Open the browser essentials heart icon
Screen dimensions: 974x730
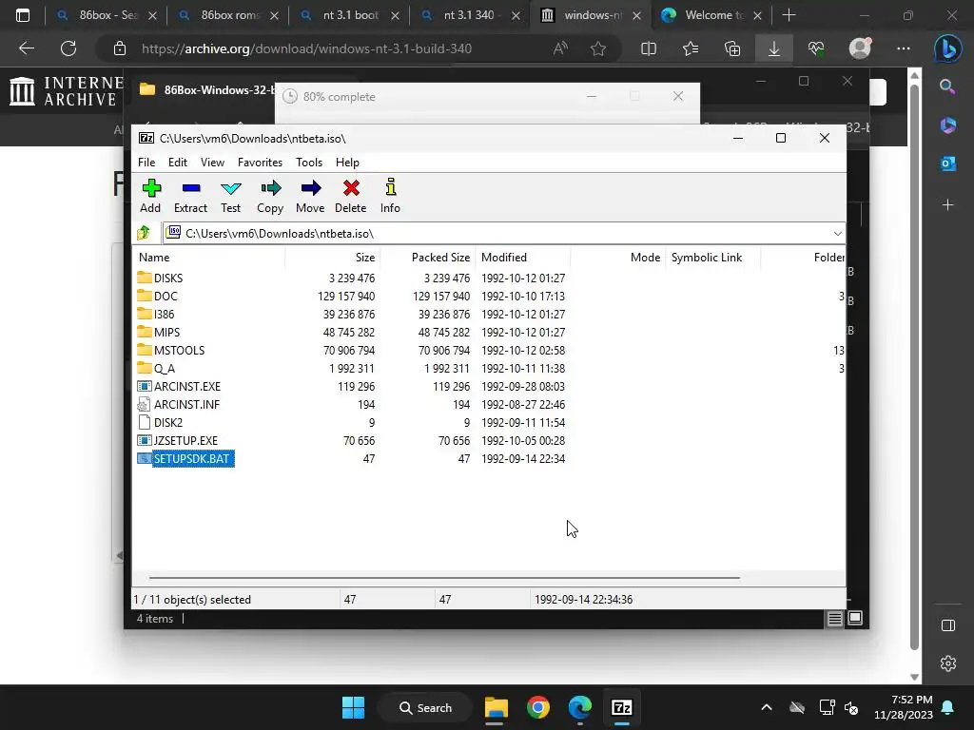point(816,48)
